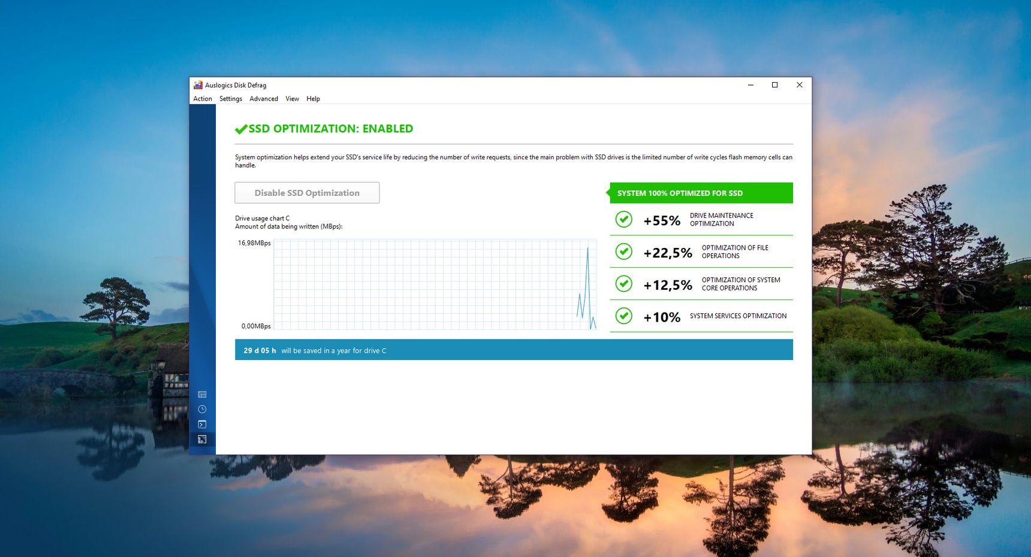
Task: Open the Action menu
Action: pyautogui.click(x=203, y=99)
